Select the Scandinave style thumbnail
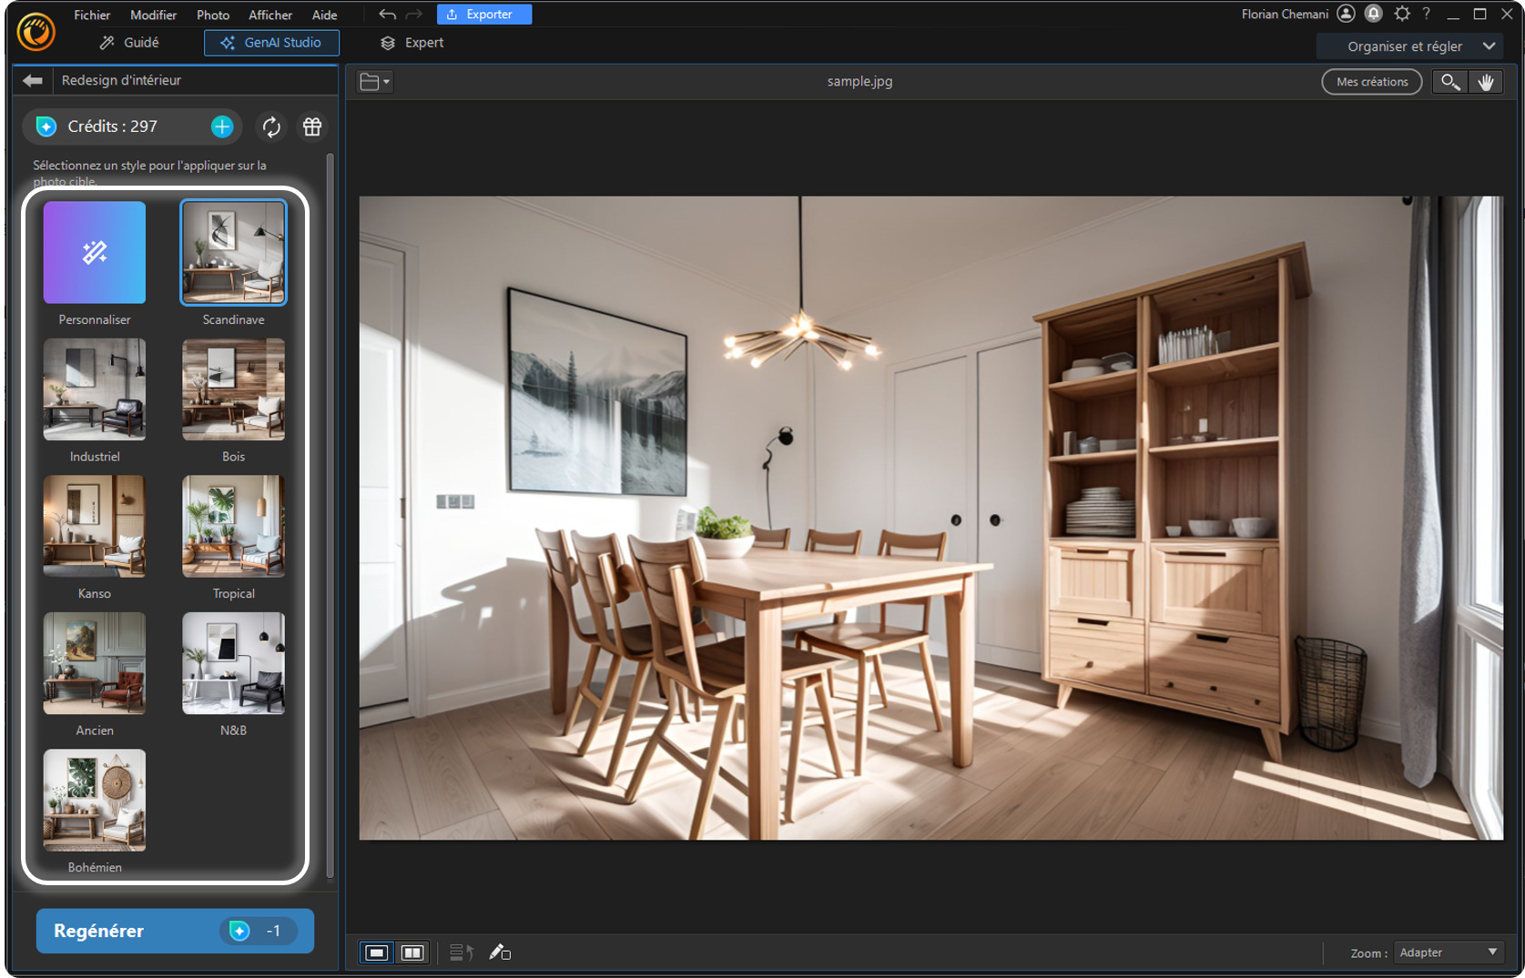The height and width of the screenshot is (978, 1525). 233,252
